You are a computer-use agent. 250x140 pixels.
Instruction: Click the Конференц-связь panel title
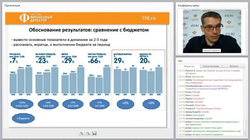(188, 5)
